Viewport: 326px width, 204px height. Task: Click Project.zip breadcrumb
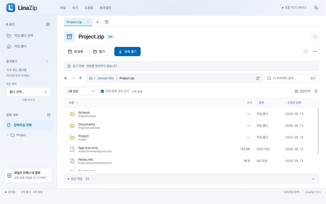[x=127, y=78]
